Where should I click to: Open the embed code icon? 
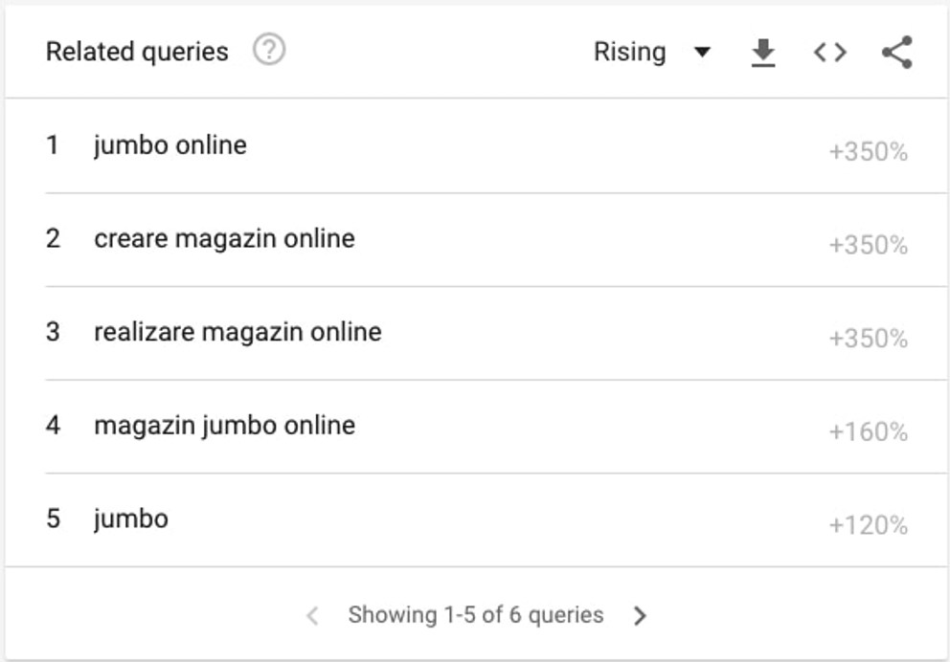click(830, 53)
